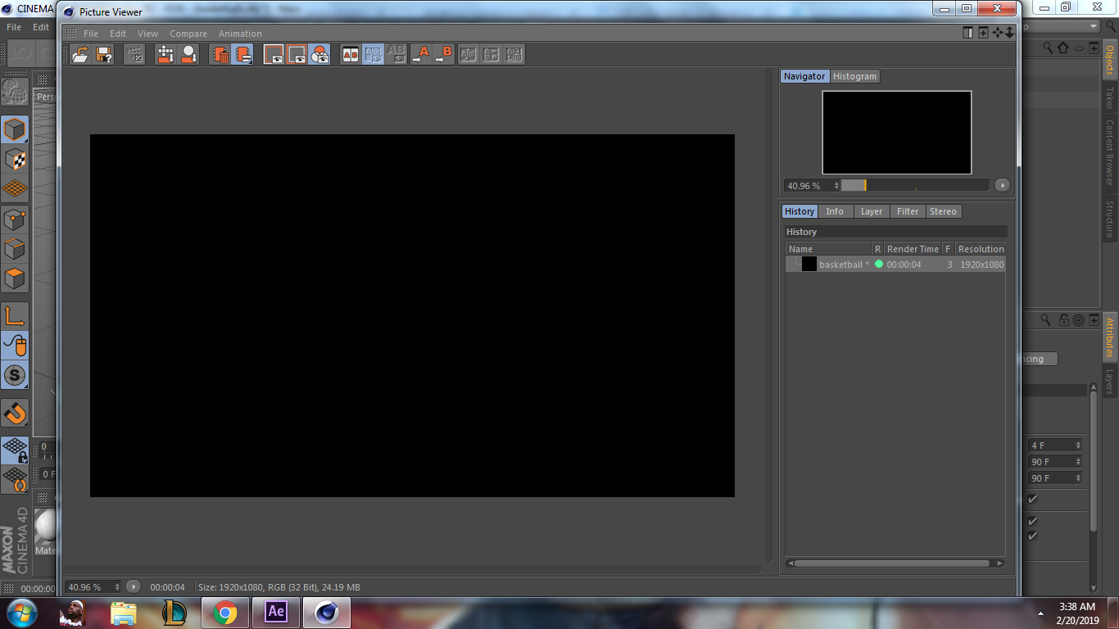Click the Navigator zoom slider
Image resolution: width=1119 pixels, height=629 pixels.
[913, 185]
